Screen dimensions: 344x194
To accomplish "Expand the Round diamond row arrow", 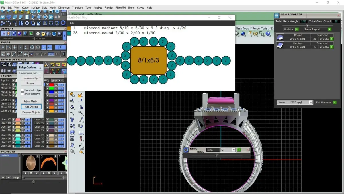I will pos(332,39).
